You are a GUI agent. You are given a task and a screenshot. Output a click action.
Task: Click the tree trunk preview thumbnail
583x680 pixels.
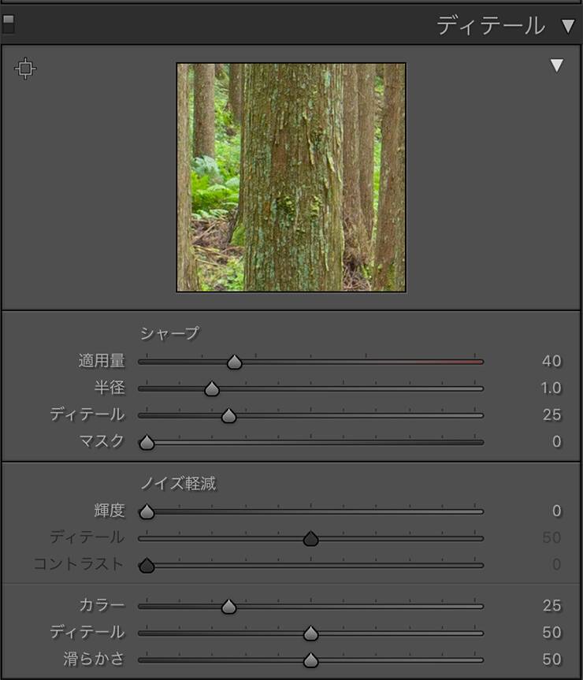(x=291, y=177)
